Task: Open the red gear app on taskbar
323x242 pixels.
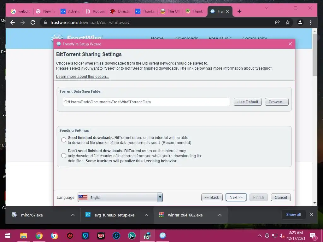Action: [70, 236]
